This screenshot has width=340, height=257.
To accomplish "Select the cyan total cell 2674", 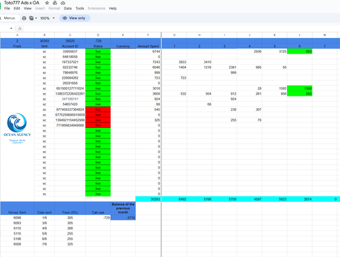I will [x=300, y=199].
